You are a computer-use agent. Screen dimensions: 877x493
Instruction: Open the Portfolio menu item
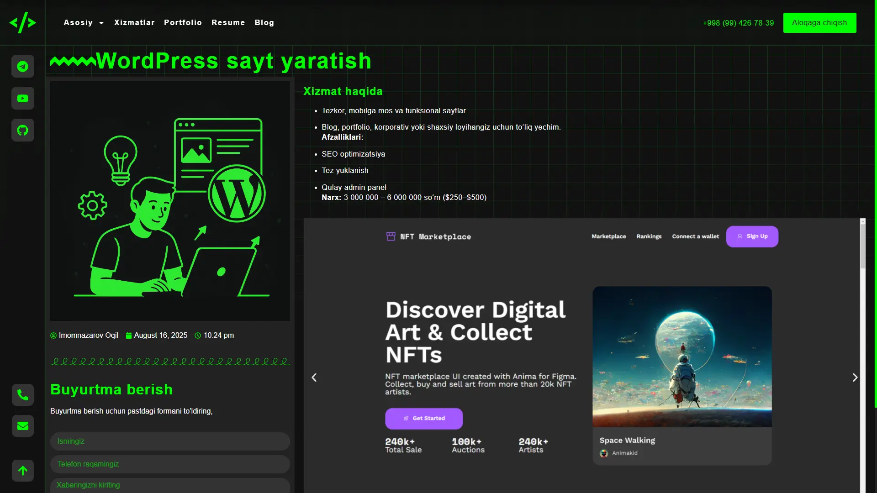183,22
